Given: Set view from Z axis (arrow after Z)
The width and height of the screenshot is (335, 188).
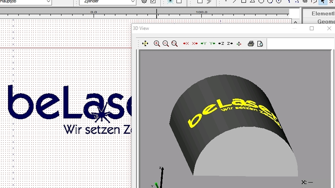Looking at the screenshot, I should tap(230, 44).
